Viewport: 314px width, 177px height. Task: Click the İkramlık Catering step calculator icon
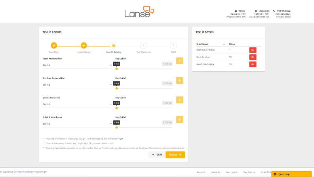click(x=114, y=46)
